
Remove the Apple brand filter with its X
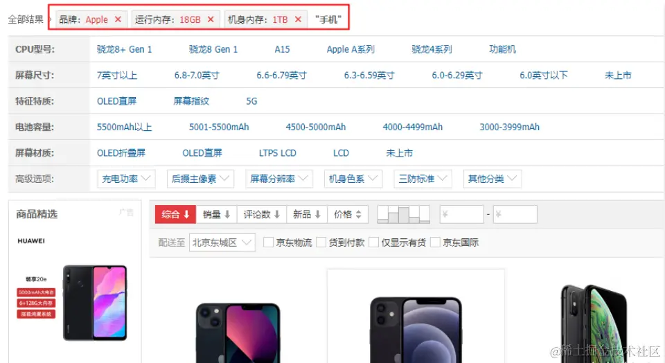point(118,19)
